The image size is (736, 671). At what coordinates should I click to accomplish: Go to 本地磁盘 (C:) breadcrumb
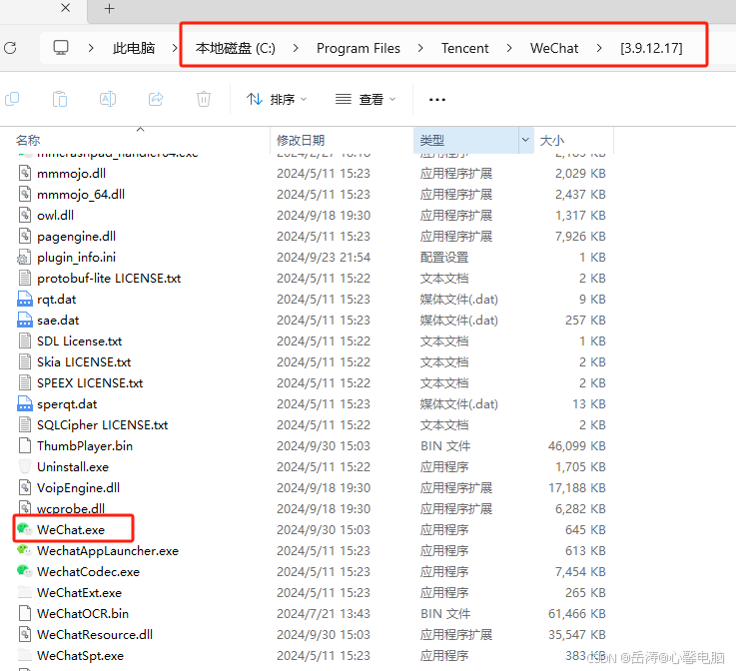pos(235,48)
